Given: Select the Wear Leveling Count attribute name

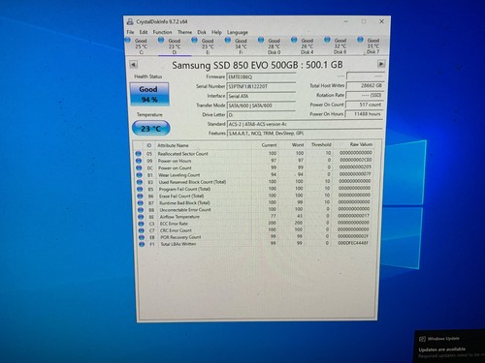Looking at the screenshot, I should pyautogui.click(x=179, y=175).
